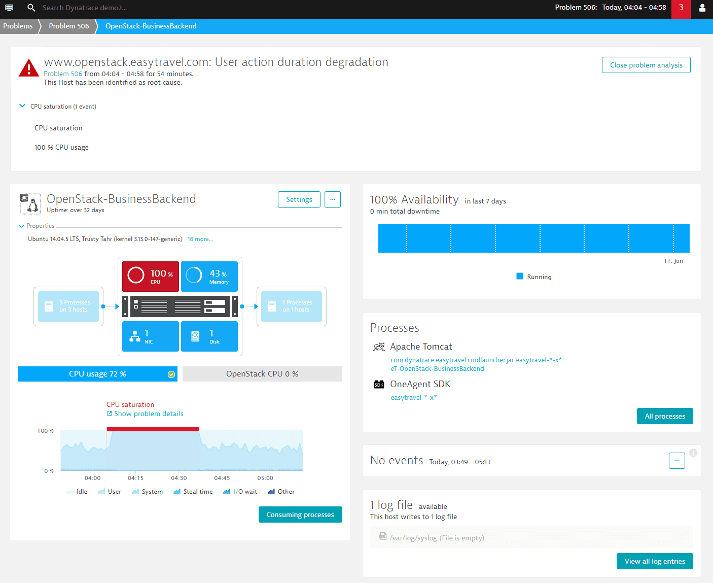Open the Dynatrace main menu icon

click(9, 8)
